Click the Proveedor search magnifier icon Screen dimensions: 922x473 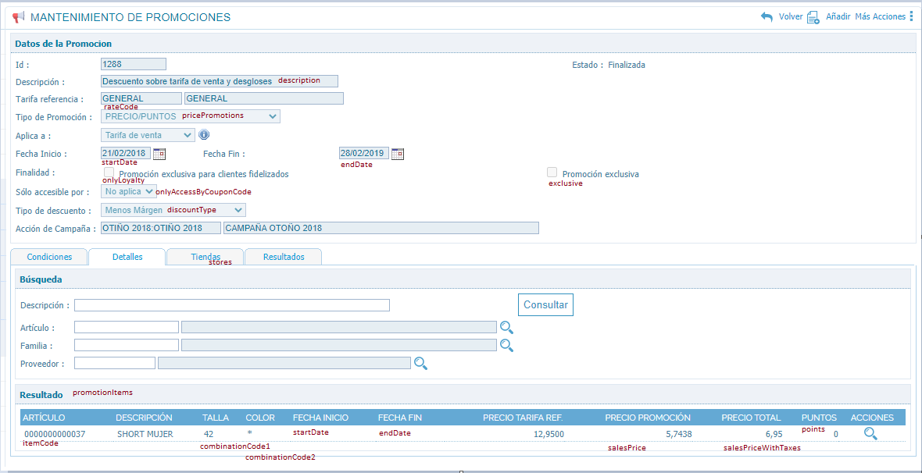(x=420, y=363)
